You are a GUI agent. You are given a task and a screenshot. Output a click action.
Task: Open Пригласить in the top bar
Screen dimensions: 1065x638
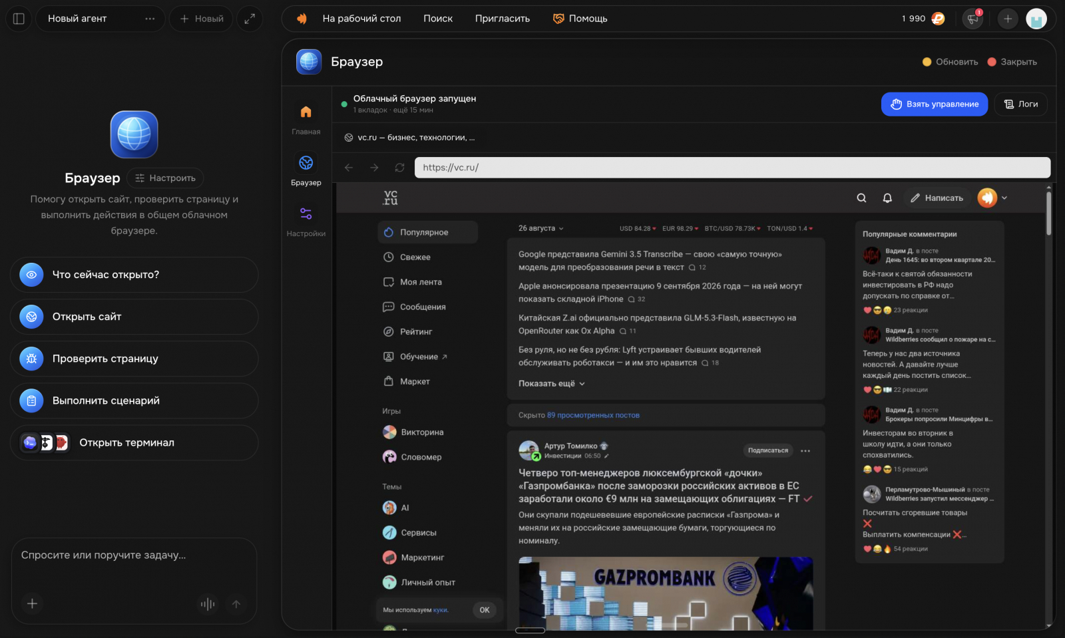click(x=503, y=19)
